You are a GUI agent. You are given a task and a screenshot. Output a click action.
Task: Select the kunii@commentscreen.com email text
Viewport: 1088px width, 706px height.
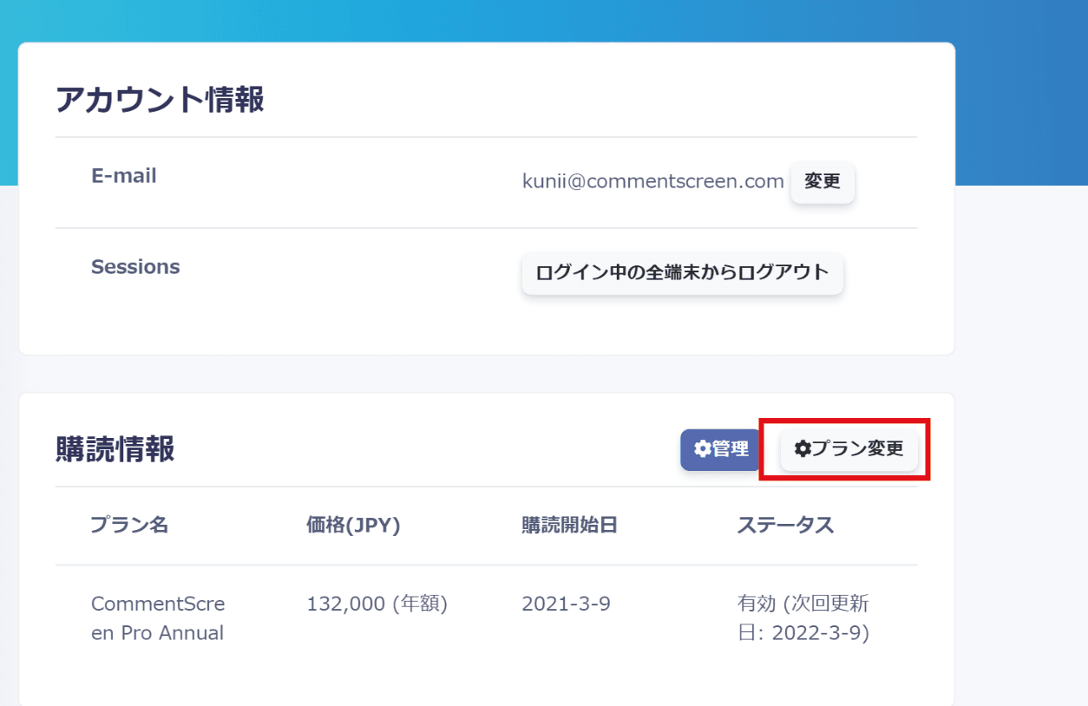coord(652,181)
